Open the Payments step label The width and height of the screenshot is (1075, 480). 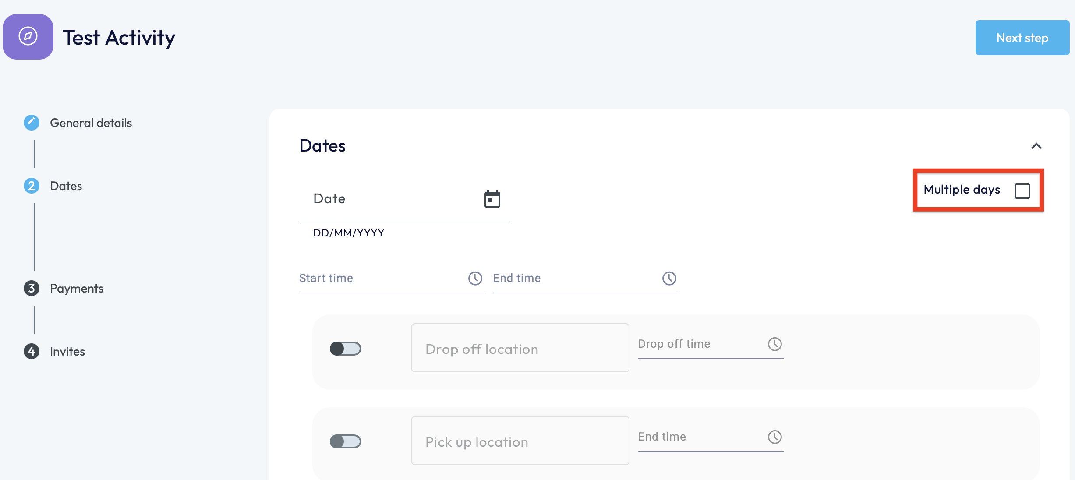[x=77, y=289]
